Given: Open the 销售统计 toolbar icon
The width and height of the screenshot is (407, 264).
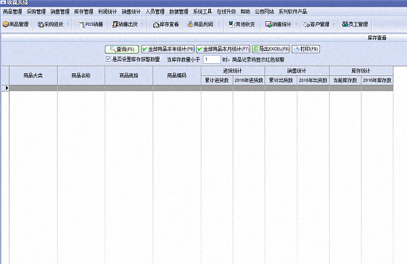Looking at the screenshot, I should (x=278, y=24).
